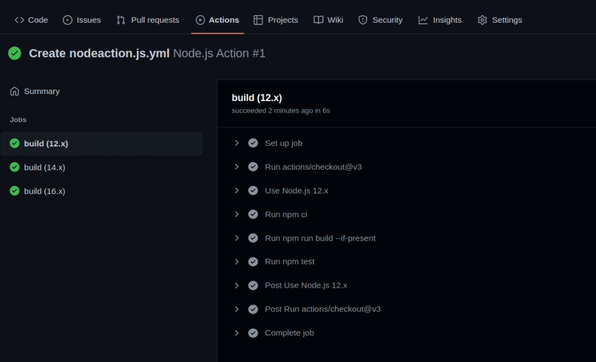Expand the Use Node.js 12.x step chevron

237,191
